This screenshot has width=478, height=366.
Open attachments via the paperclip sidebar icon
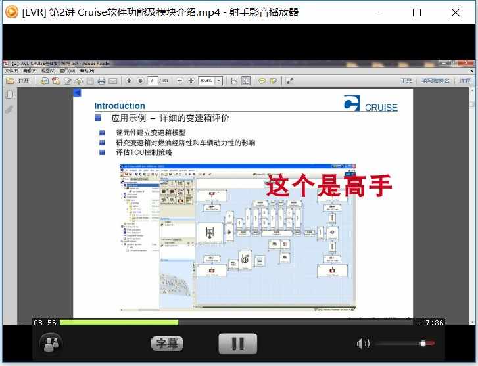point(9,109)
